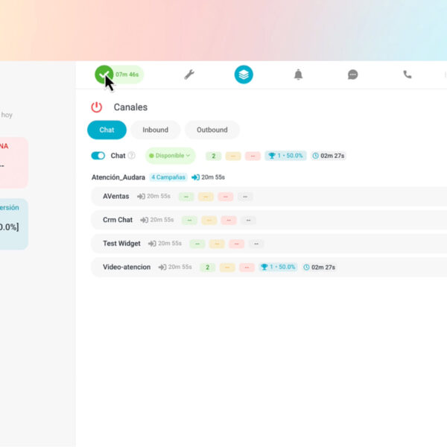Click the login icon in Atención_Audara row
This screenshot has width=447, height=447.
click(x=195, y=177)
